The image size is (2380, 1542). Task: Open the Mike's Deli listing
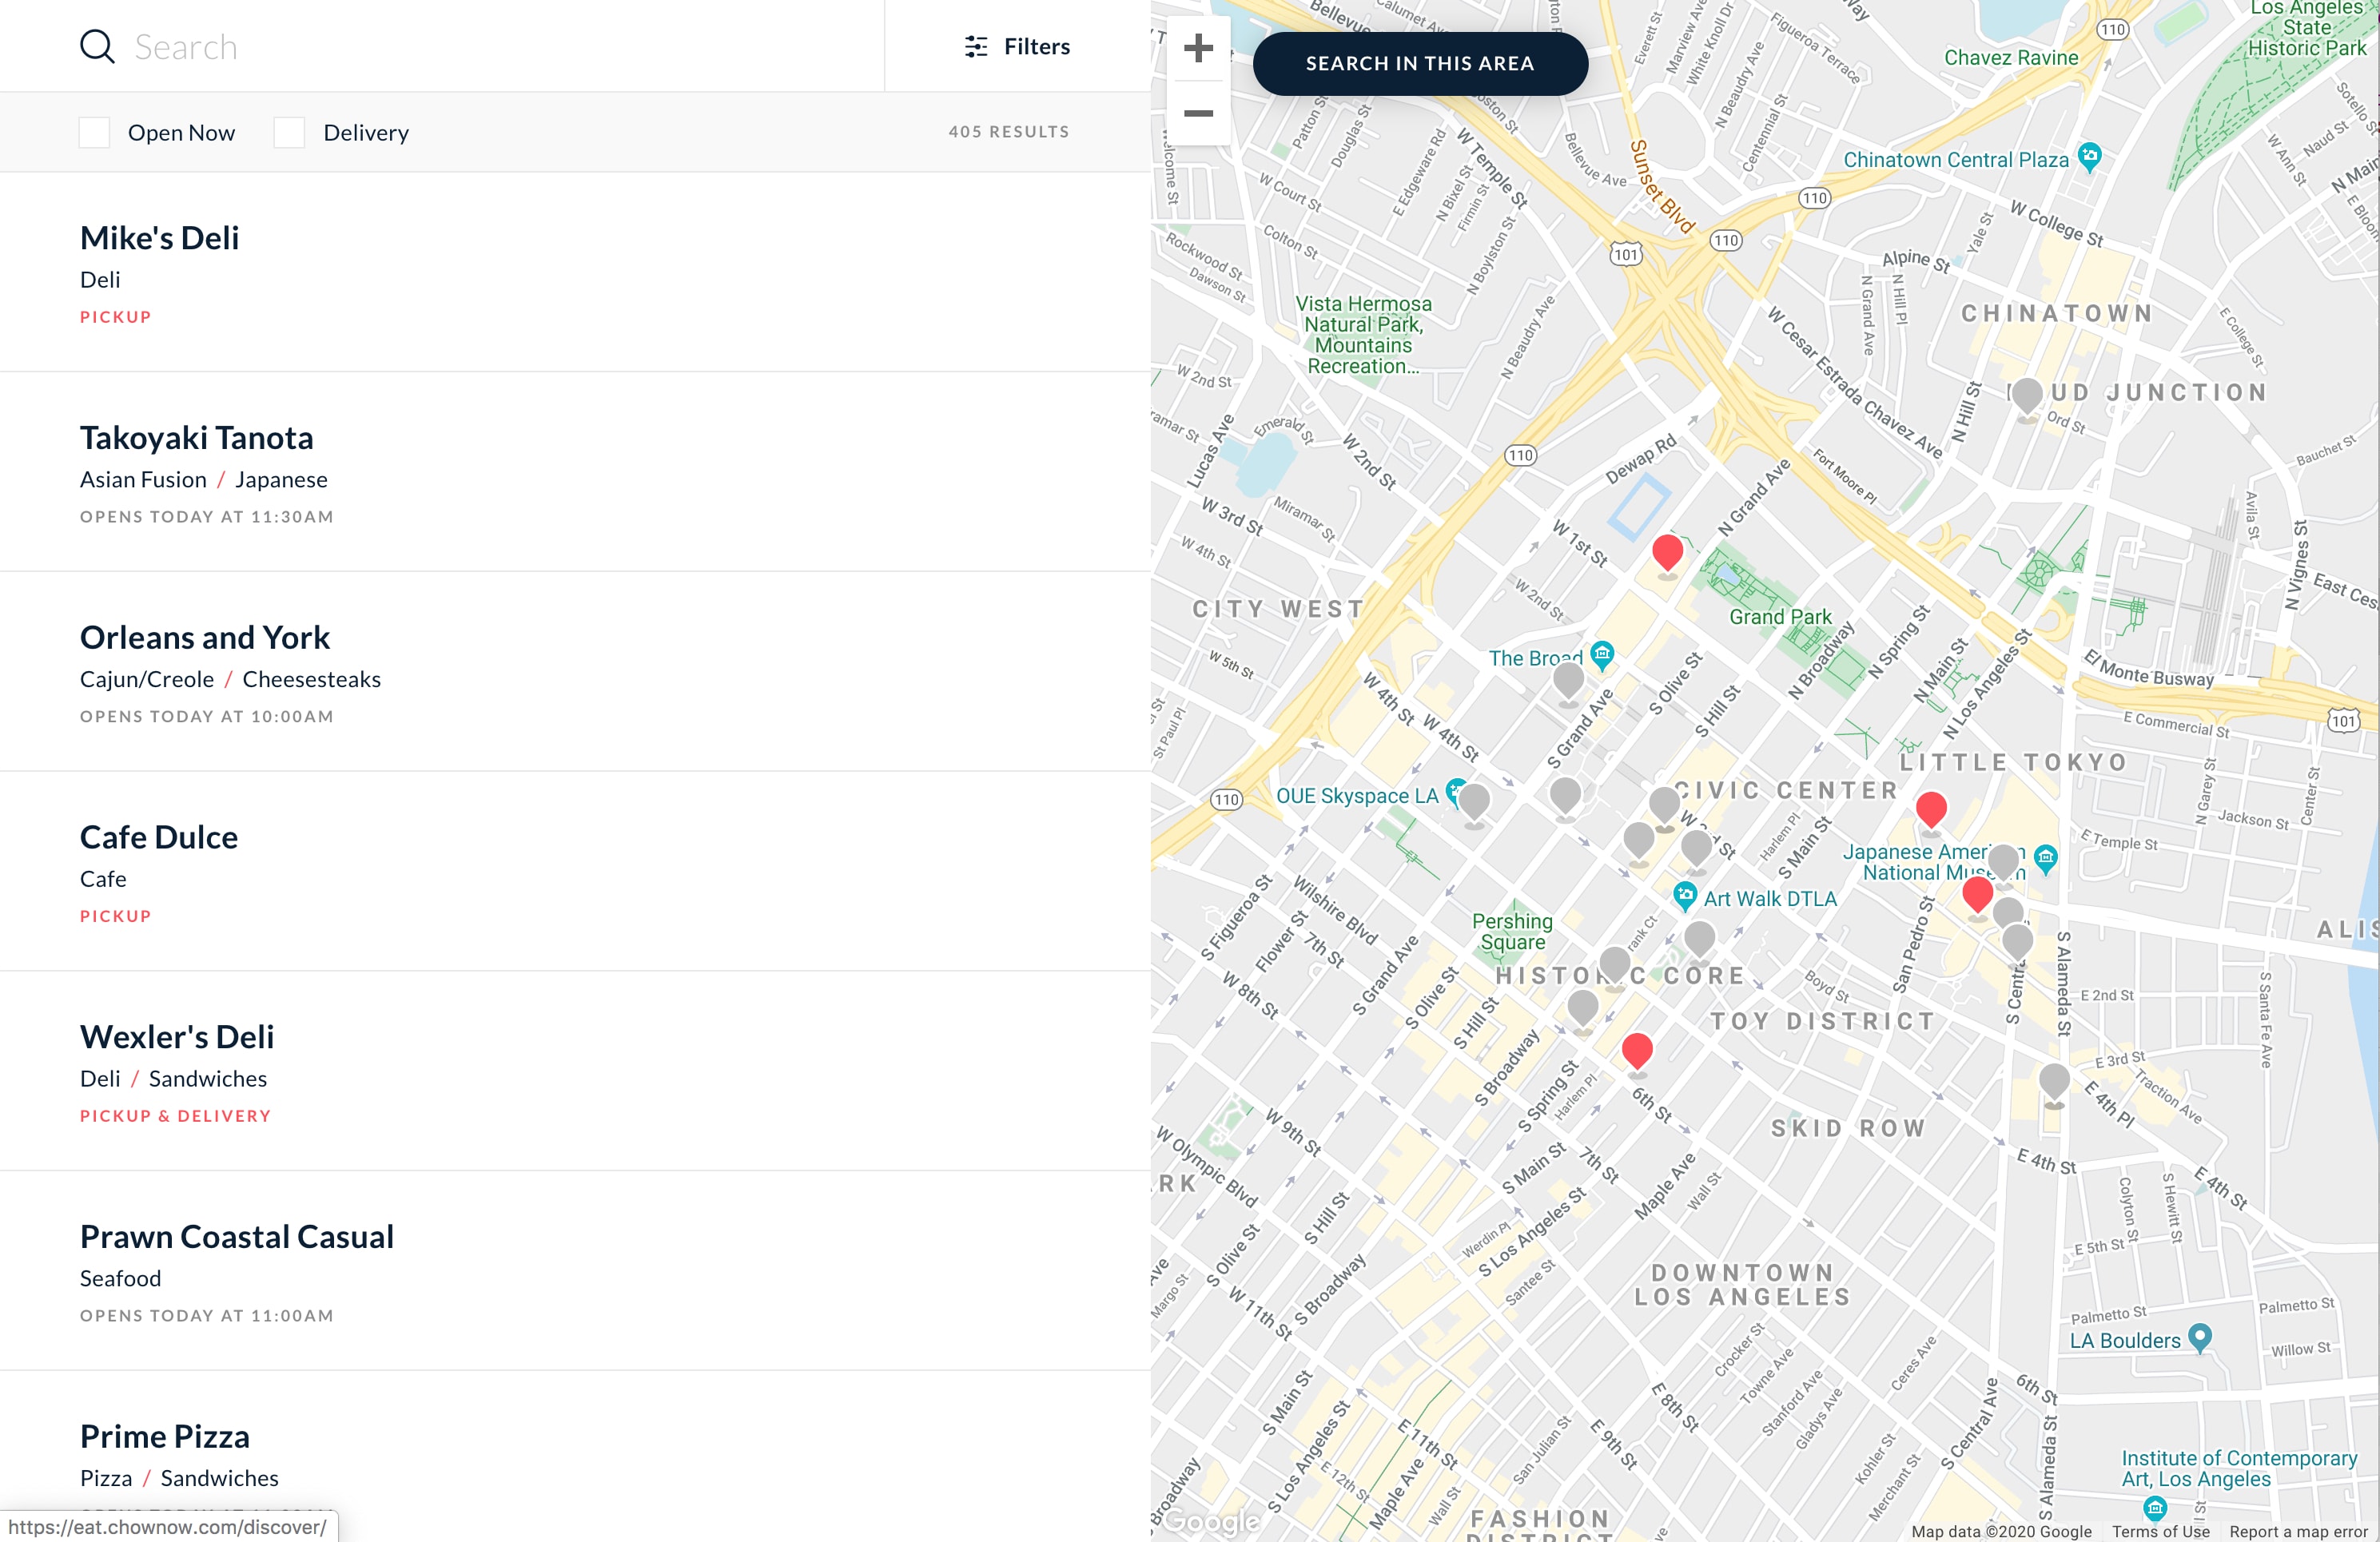pos(160,238)
